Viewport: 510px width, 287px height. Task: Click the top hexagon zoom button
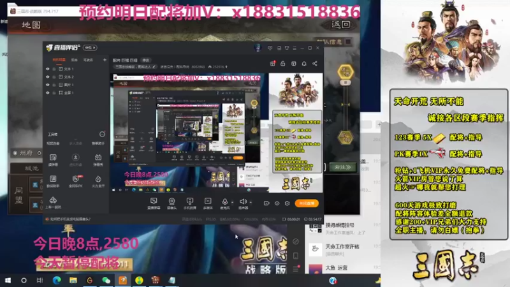[x=346, y=71]
